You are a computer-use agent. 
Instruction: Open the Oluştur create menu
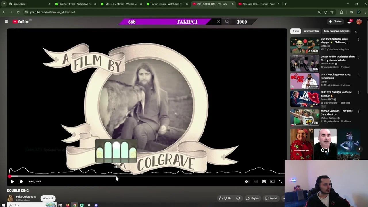335,22
